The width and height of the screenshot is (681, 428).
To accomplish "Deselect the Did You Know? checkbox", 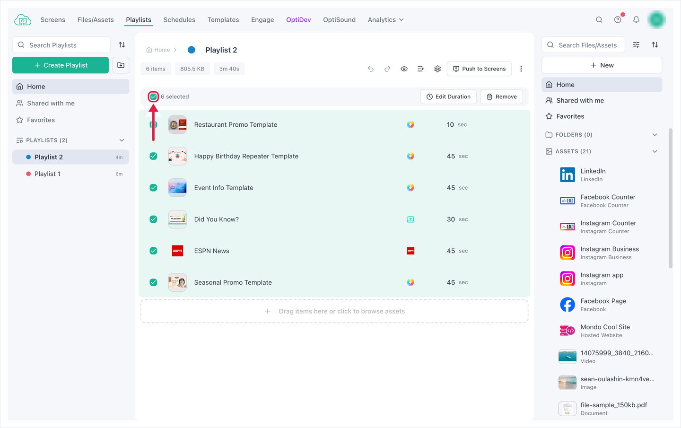I will (153, 219).
